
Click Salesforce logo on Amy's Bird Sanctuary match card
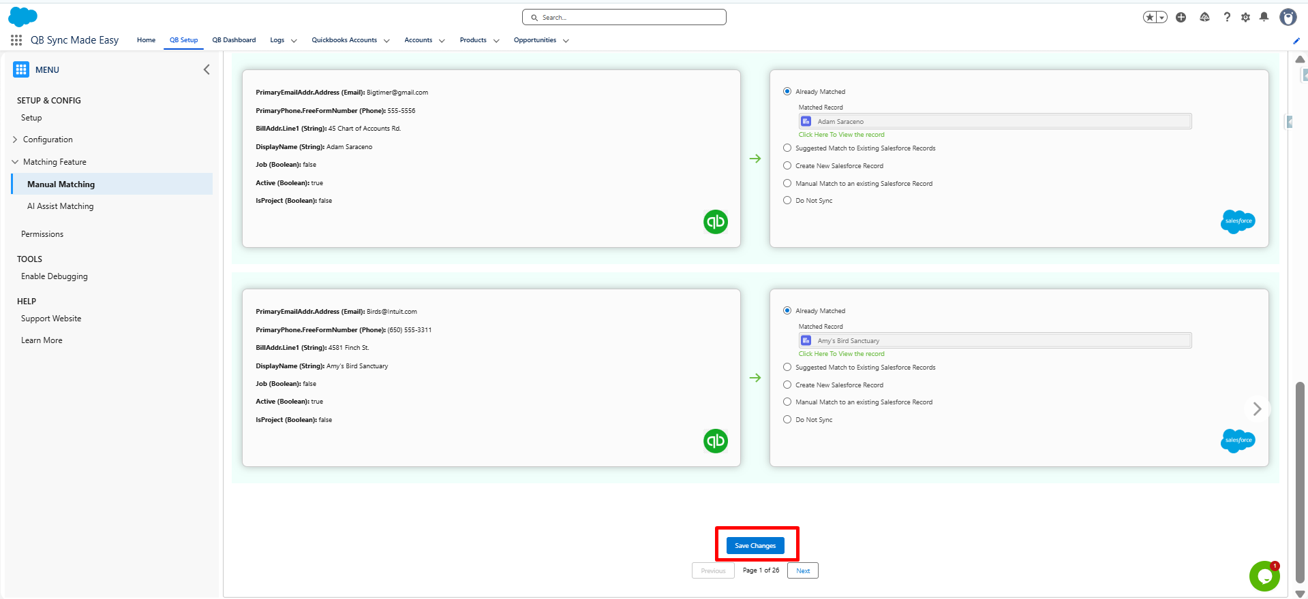click(x=1238, y=440)
